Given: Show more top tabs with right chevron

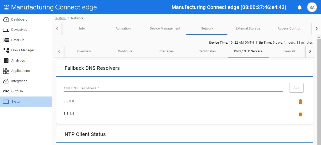Looking at the screenshot, I should click(316, 28).
